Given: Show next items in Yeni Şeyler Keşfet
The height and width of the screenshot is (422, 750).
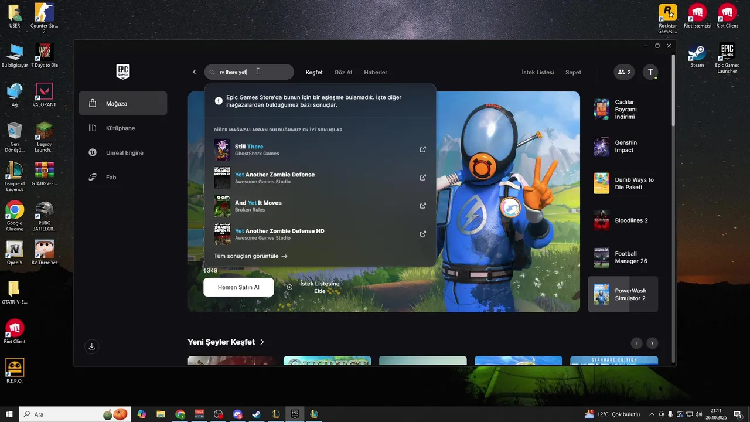Looking at the screenshot, I should click(x=652, y=343).
